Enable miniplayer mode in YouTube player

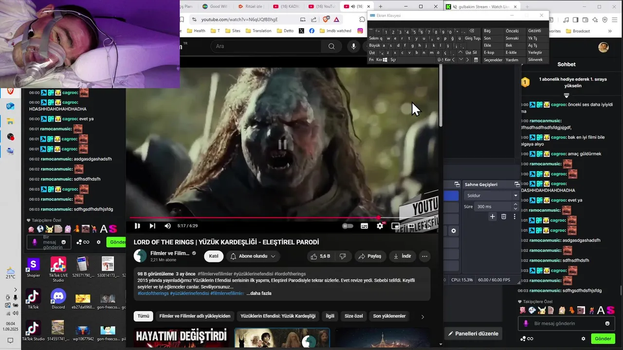tap(395, 226)
